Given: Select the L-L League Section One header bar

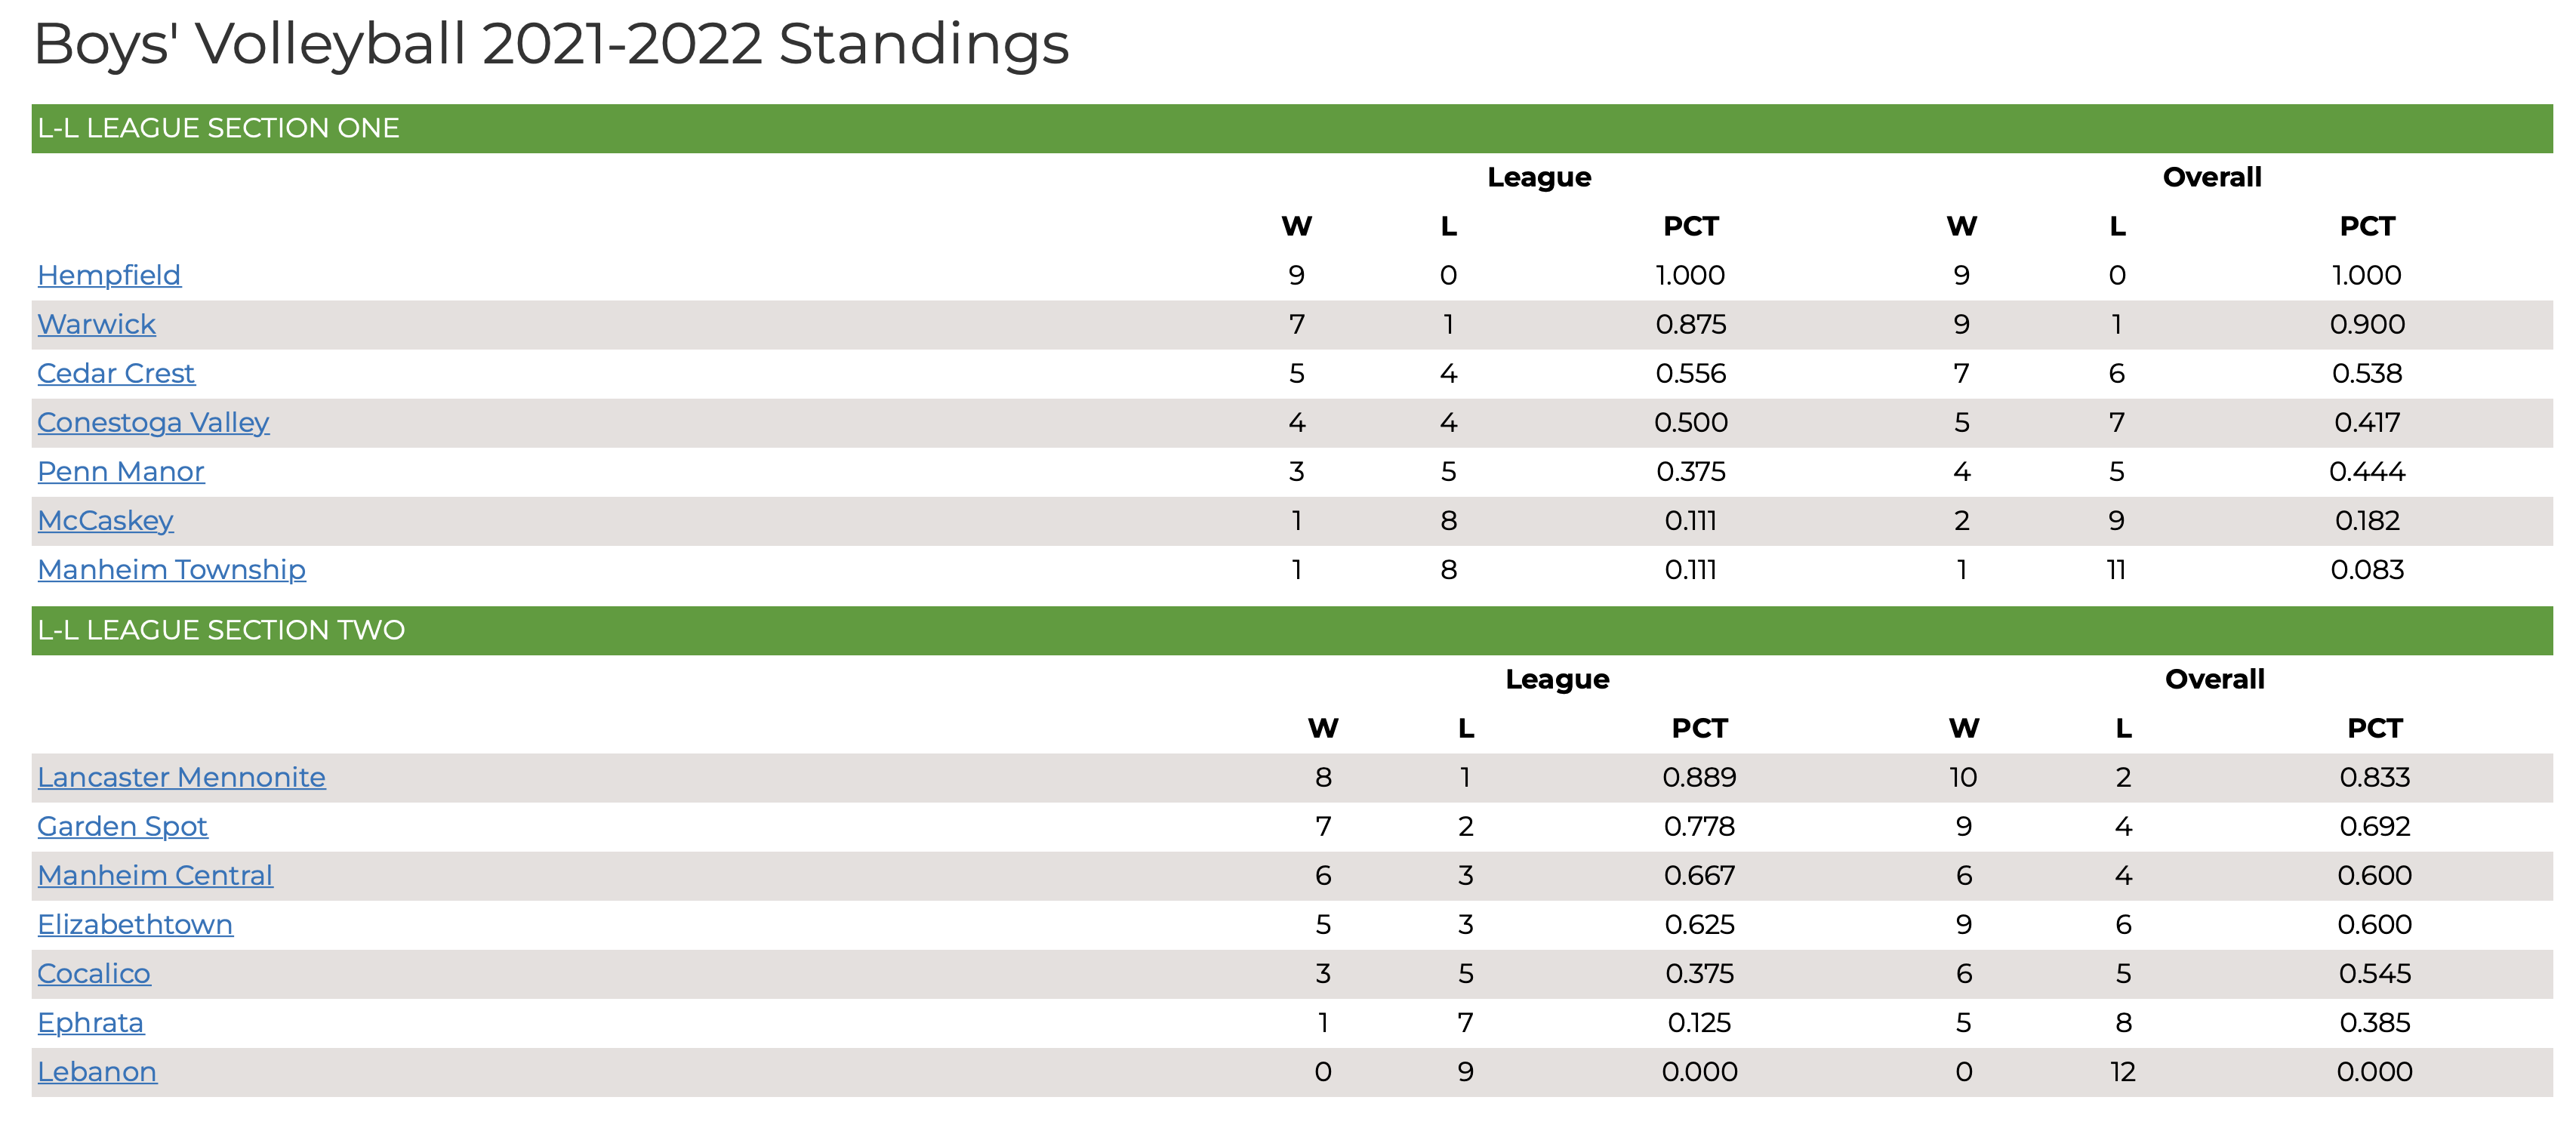Looking at the screenshot, I should coord(1292,128).
